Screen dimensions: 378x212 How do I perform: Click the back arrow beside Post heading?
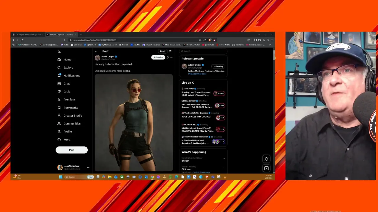[x=96, y=51]
